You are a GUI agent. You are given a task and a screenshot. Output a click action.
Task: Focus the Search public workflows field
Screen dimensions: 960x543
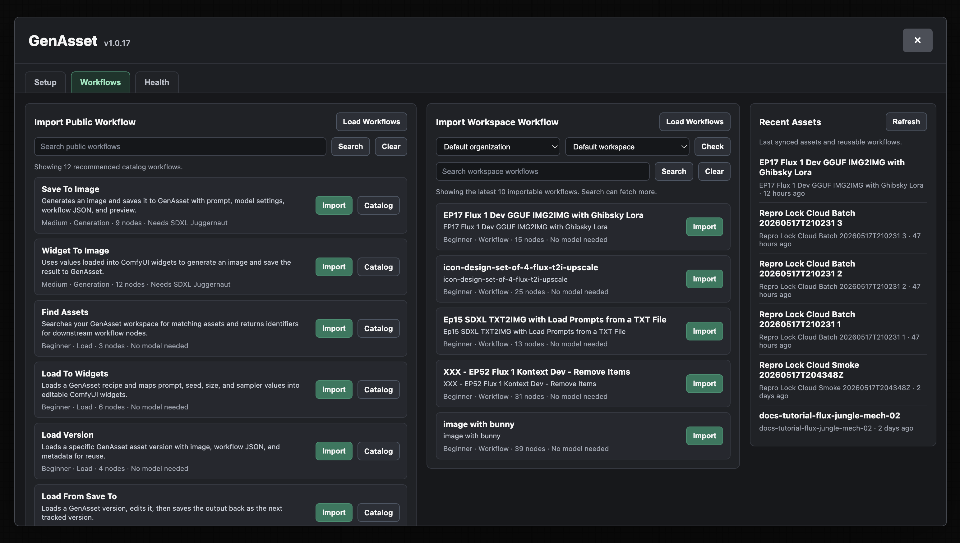[180, 147]
